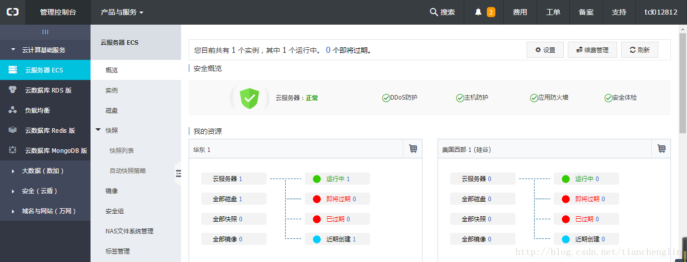Screen dimensions: 687x262
Task: Click the 云数据库 RDS 版 database icon
Action: [x=13, y=90]
